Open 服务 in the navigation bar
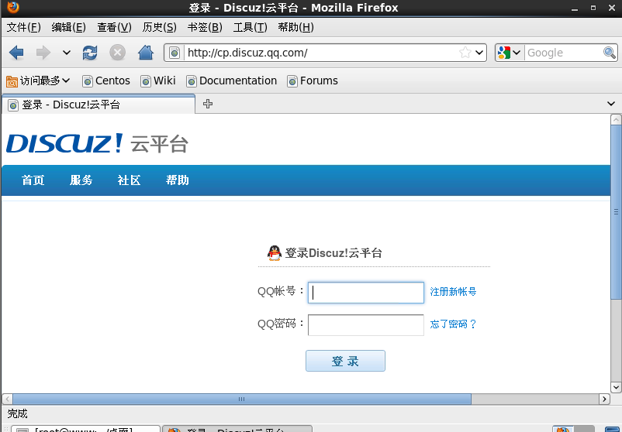 coord(81,180)
